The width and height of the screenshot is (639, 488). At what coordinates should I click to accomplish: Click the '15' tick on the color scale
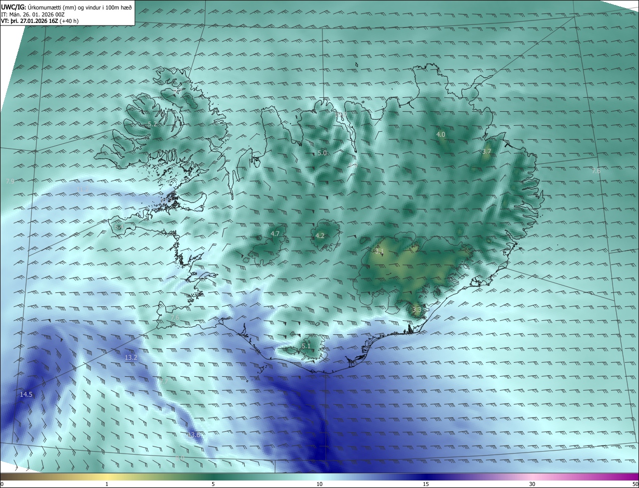click(x=426, y=484)
